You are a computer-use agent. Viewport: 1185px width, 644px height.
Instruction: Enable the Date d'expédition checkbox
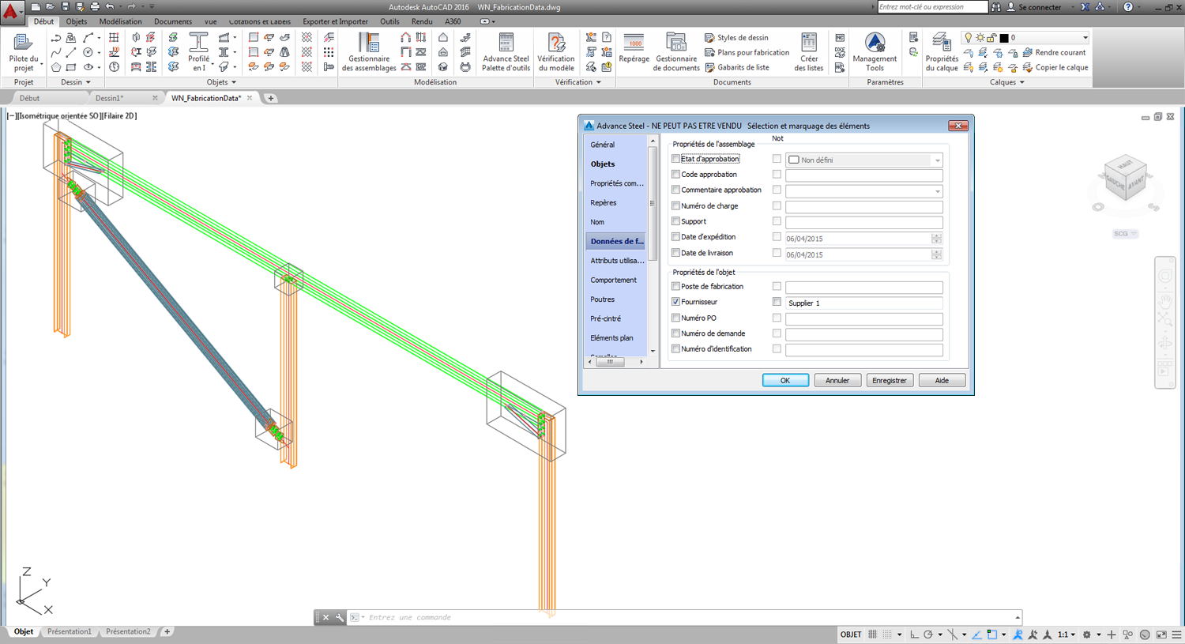tap(675, 237)
